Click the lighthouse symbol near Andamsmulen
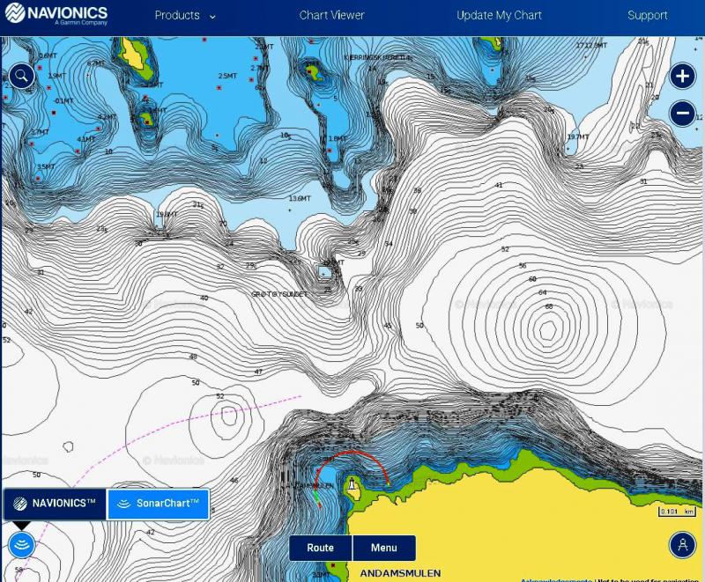Image resolution: width=705 pixels, height=582 pixels. pos(353,484)
